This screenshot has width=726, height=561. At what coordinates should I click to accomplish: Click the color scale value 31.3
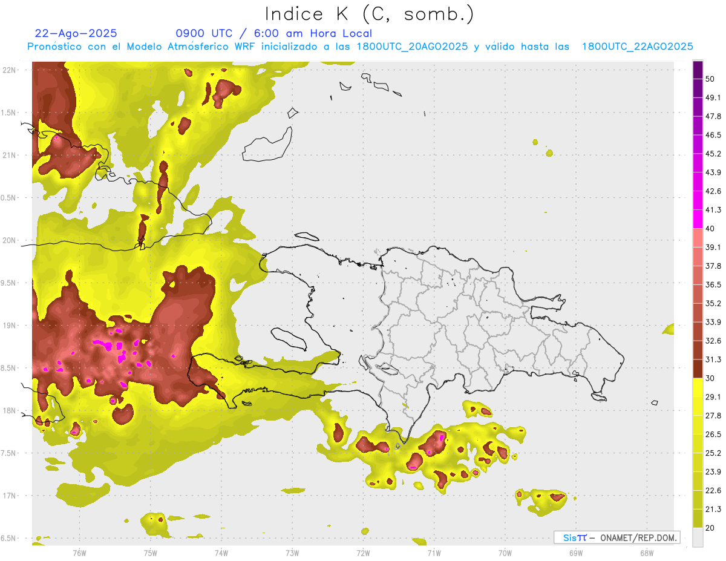point(713,359)
